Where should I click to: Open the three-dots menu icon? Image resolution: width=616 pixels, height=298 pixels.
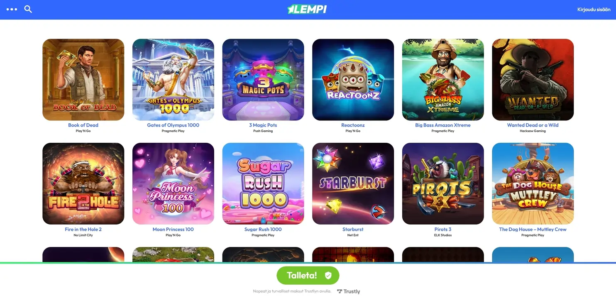click(x=12, y=9)
